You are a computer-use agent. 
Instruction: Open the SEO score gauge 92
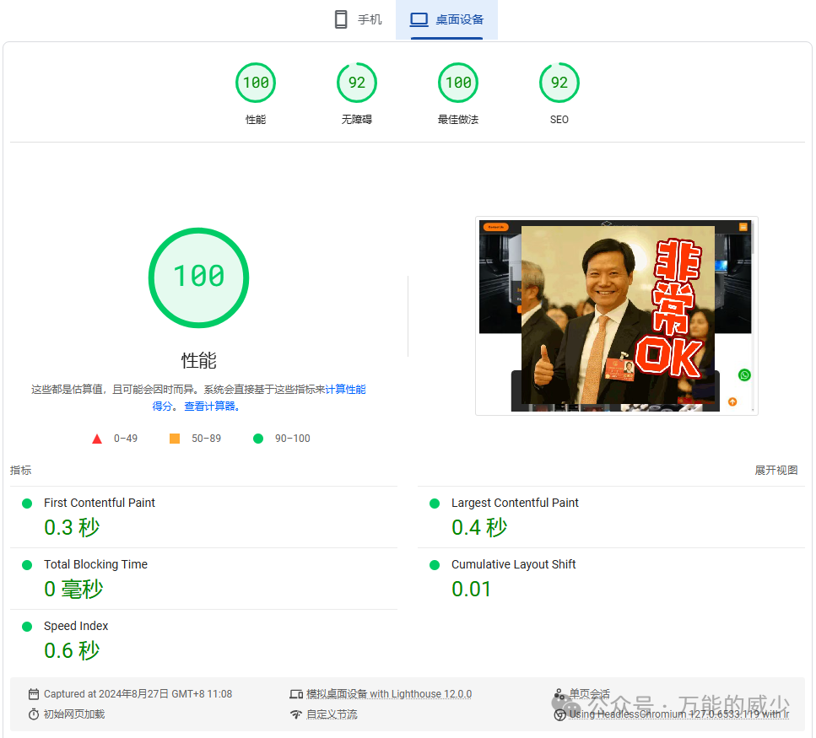pos(559,83)
